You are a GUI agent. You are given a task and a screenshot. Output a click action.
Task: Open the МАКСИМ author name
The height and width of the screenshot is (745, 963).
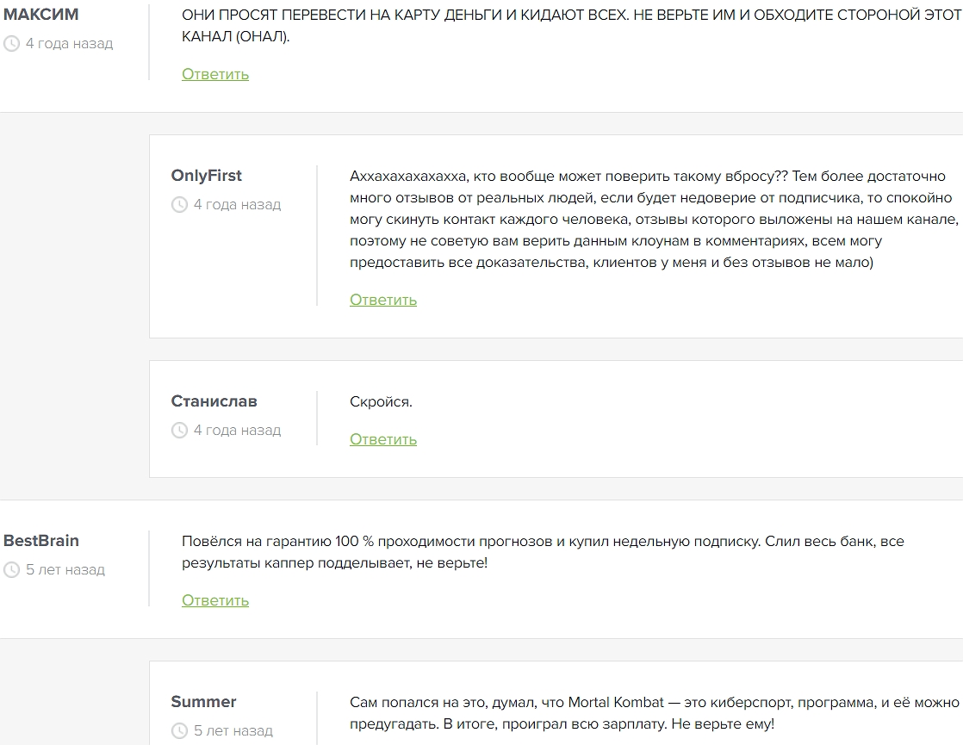40,15
